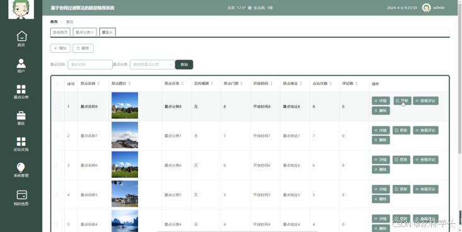Image resolution: width=462 pixels, height=232 pixels.
Task: Open the 景点名称8 scenery thumbnail
Action: (x=125, y=105)
